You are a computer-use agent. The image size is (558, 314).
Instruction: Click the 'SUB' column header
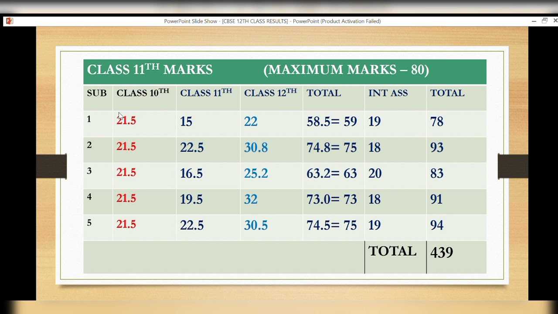tap(97, 93)
